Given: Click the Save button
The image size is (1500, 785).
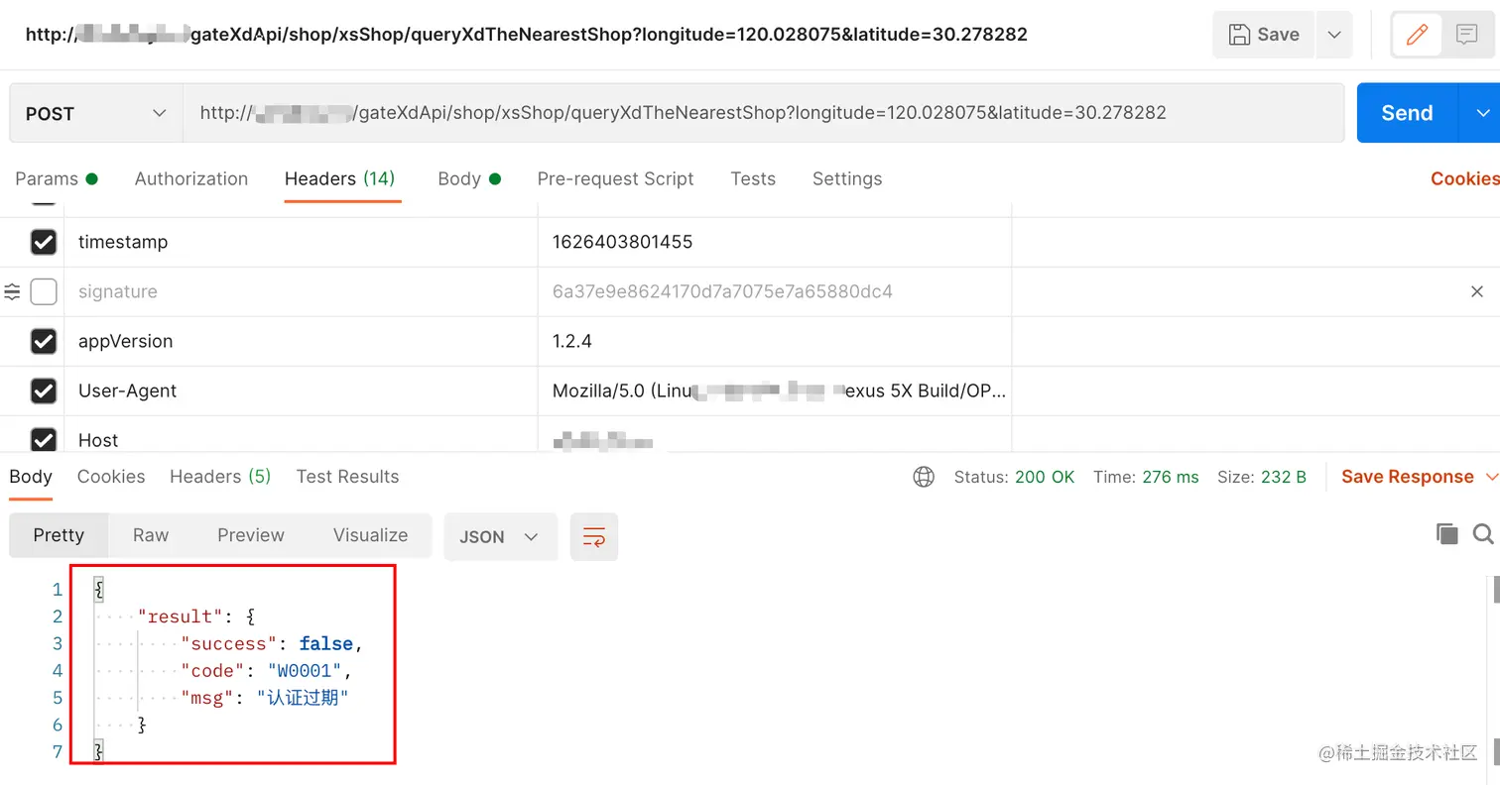Looking at the screenshot, I should tap(1263, 35).
